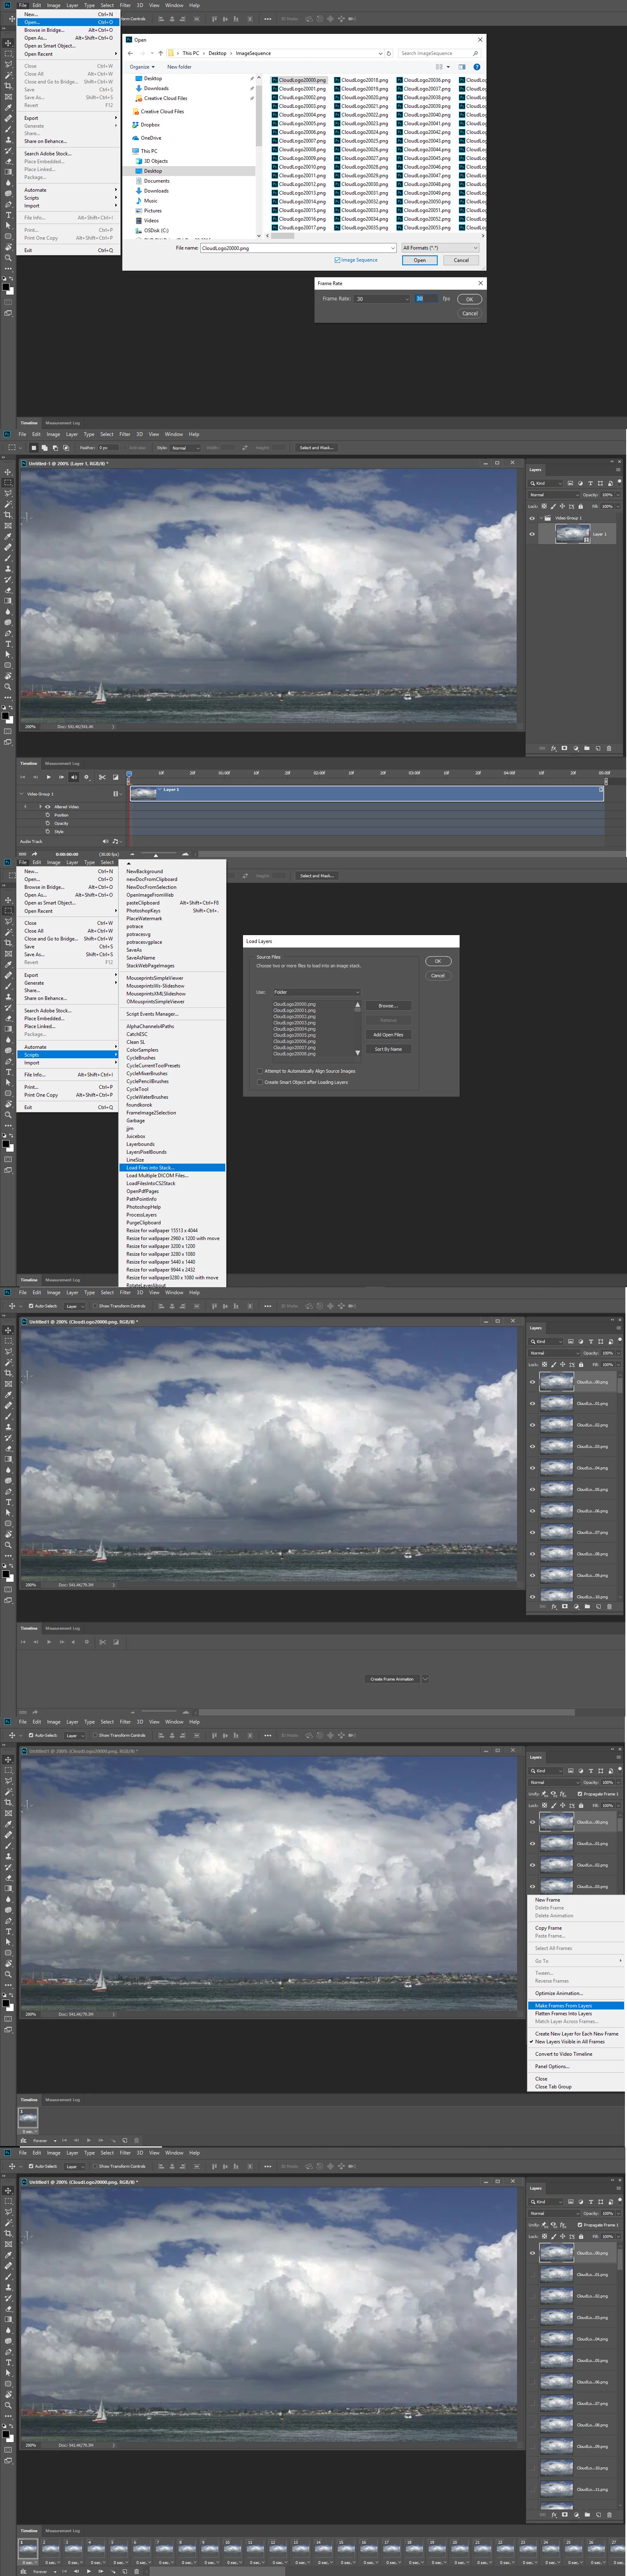Image resolution: width=627 pixels, height=2576 pixels.
Task: Click the trash icon in the Video Group 1 Layers panel
Action: pos(608,748)
